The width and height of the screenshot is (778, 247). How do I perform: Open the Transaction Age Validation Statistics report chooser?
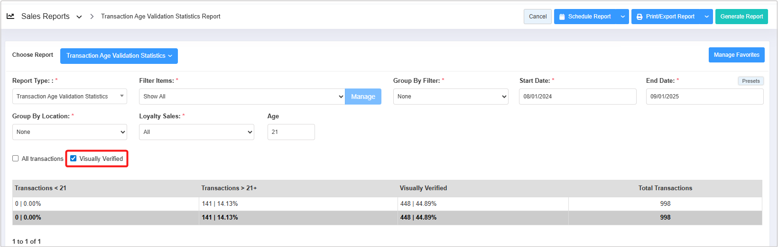pyautogui.click(x=119, y=56)
